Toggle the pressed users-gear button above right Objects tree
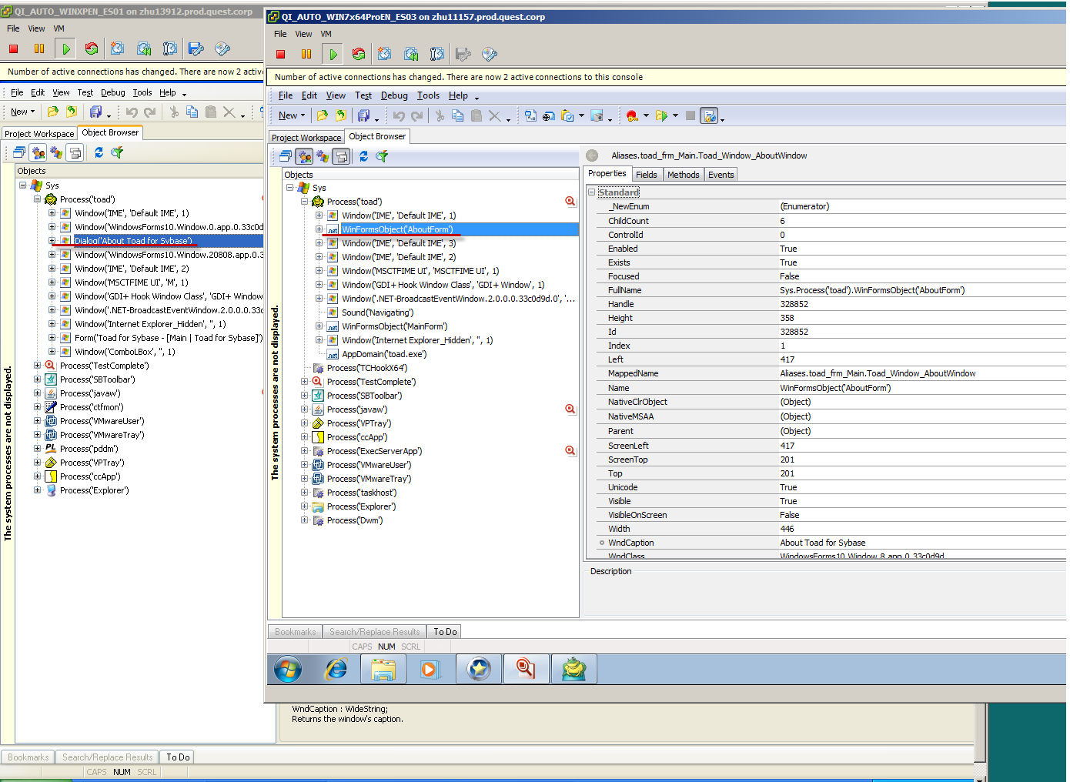The image size is (1070, 782). tap(305, 156)
